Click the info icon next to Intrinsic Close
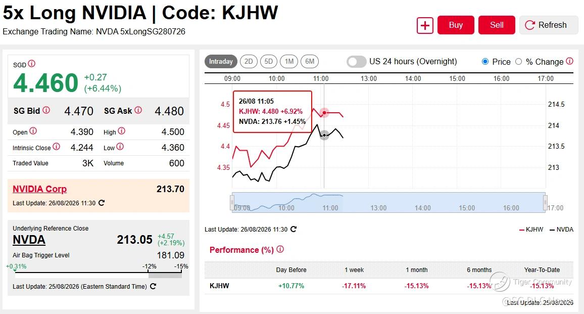The width and height of the screenshot is (584, 314). [x=56, y=147]
